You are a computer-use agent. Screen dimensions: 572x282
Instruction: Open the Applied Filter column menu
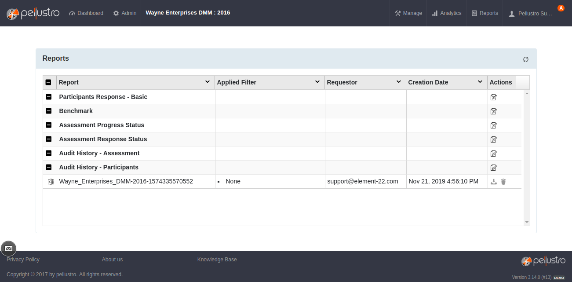(317, 82)
